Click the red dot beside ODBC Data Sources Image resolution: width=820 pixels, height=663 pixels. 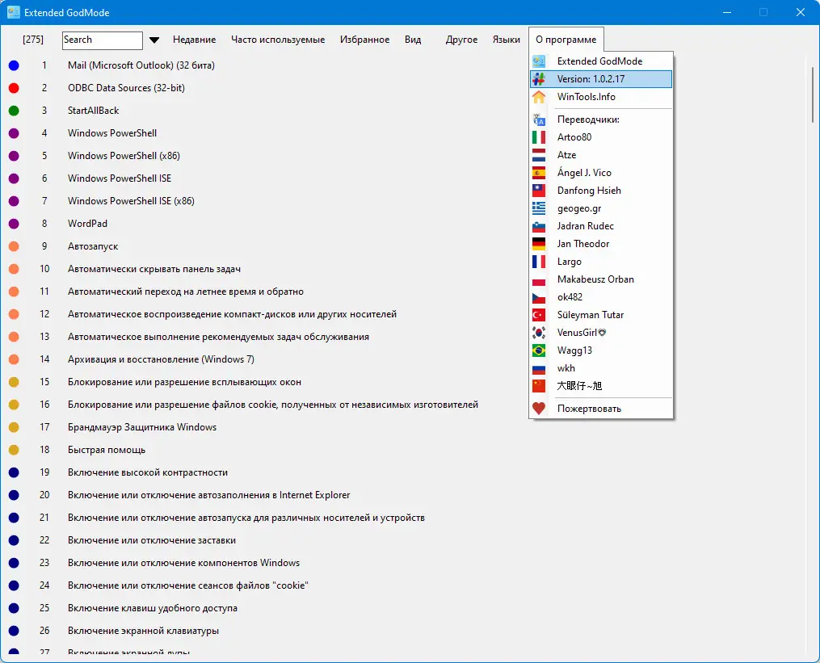pos(14,88)
